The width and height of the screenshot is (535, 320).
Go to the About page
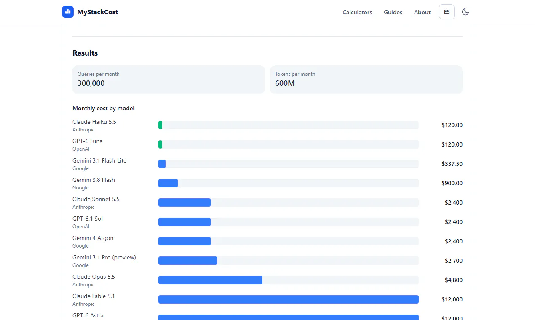422,12
